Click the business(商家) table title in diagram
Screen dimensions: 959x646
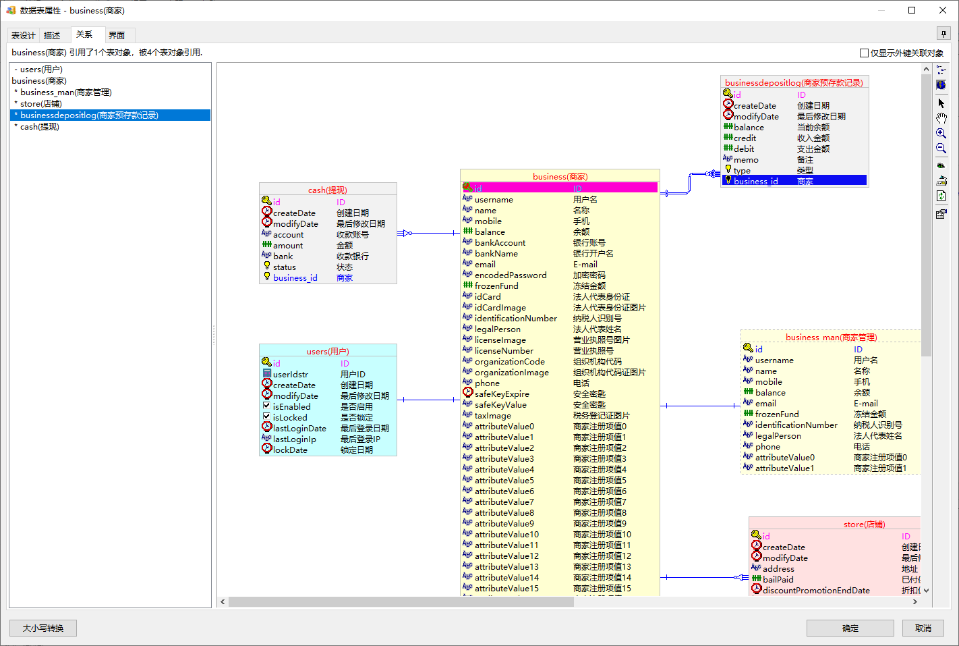click(x=560, y=176)
